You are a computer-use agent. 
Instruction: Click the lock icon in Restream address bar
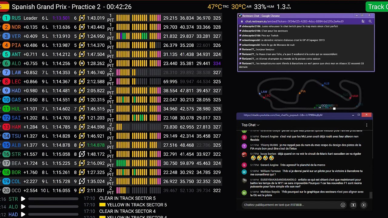click(242, 21)
